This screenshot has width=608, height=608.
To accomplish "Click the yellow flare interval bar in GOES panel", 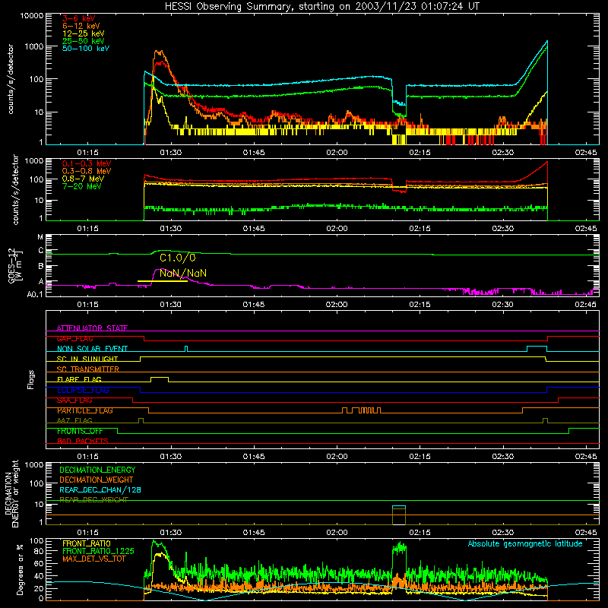I will (163, 280).
